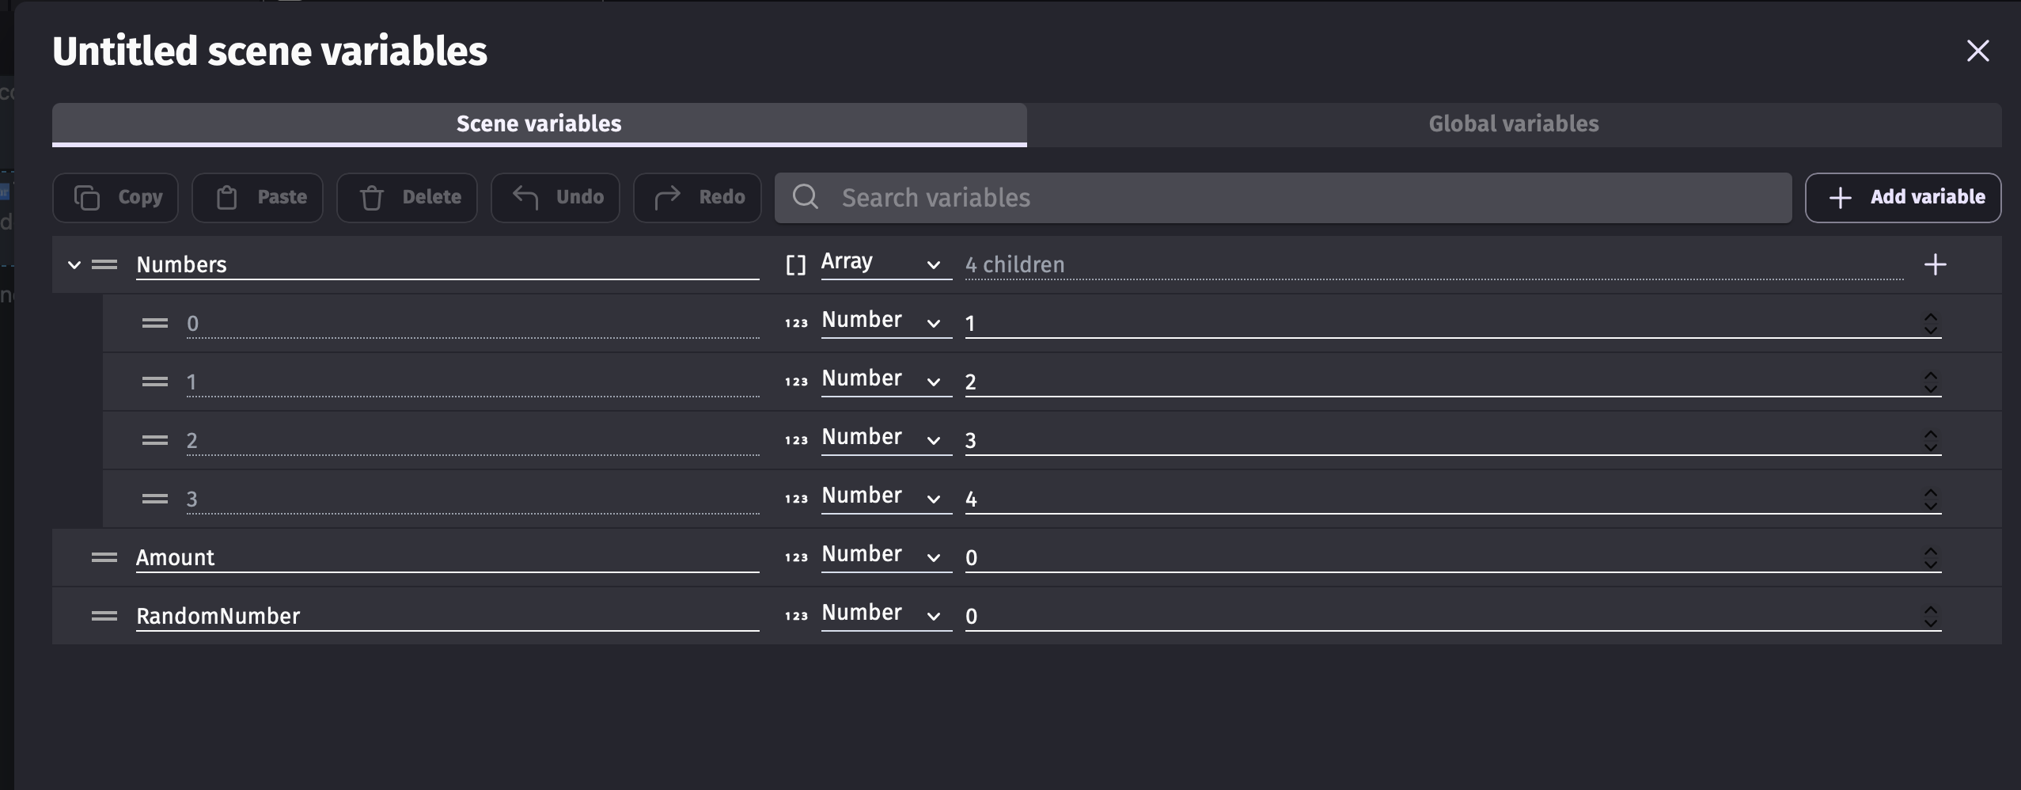
Task: Switch to the Global variables tab
Action: pos(1513,124)
